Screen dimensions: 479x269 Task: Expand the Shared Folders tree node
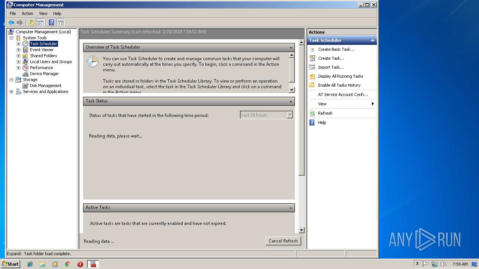[x=18, y=56]
